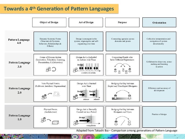The image size is (185, 139).
Task: Click the organization chart pictogram in 2.0 row
Action: coord(57,94)
